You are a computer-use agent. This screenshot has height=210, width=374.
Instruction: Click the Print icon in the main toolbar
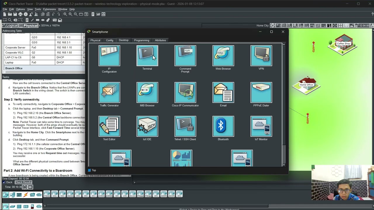coord(20,14)
